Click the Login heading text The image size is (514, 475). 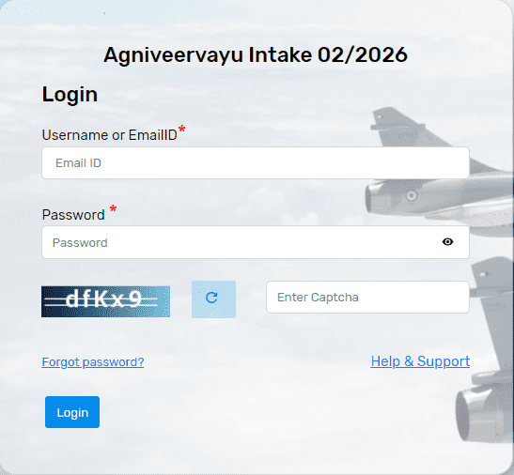[70, 95]
